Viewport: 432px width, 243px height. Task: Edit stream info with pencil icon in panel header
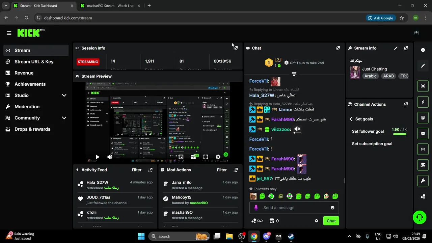[x=396, y=48]
